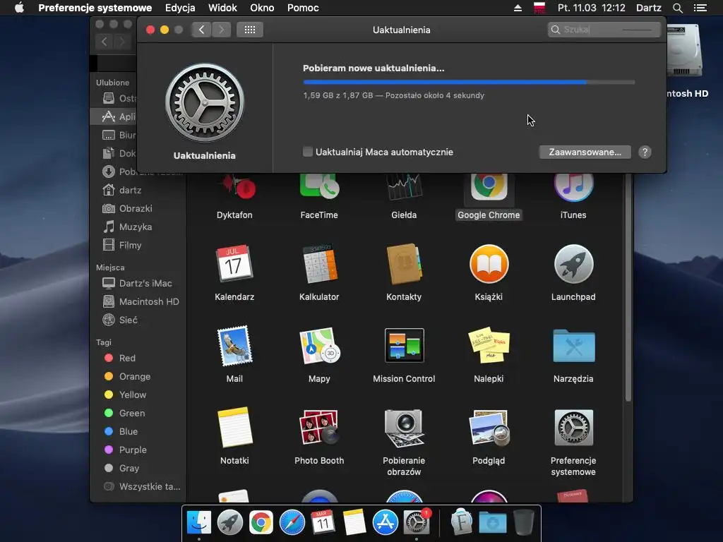This screenshot has height=542, width=723.
Task: Show all preferences grid button
Action: [250, 30]
